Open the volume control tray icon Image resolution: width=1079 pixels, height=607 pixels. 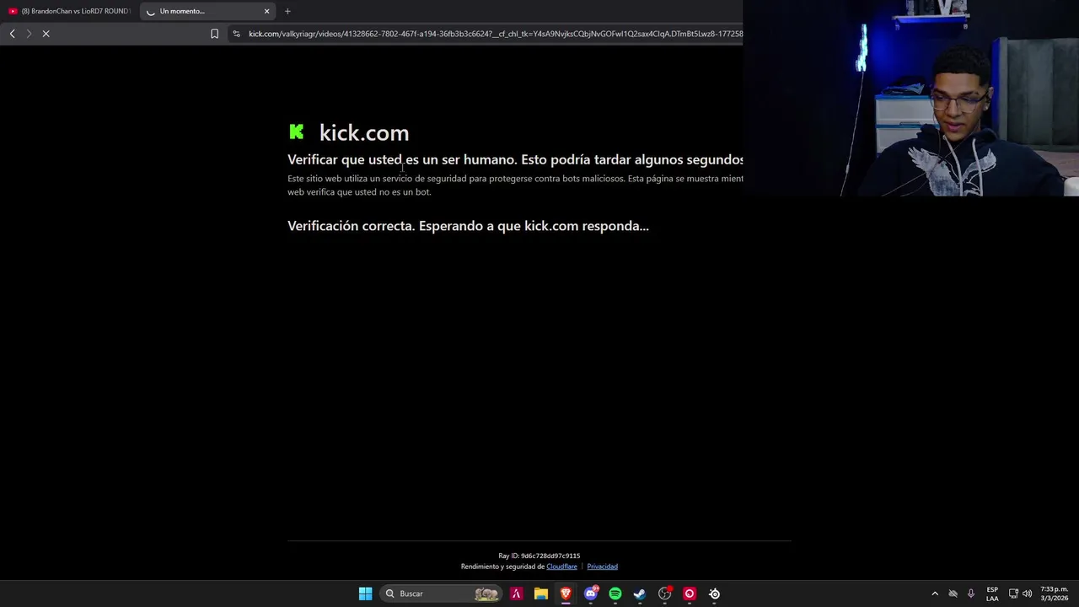click(1027, 594)
